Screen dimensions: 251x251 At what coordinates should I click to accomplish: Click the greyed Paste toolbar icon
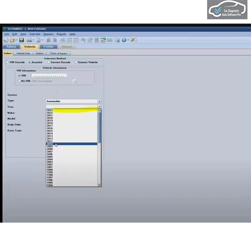(55, 40)
